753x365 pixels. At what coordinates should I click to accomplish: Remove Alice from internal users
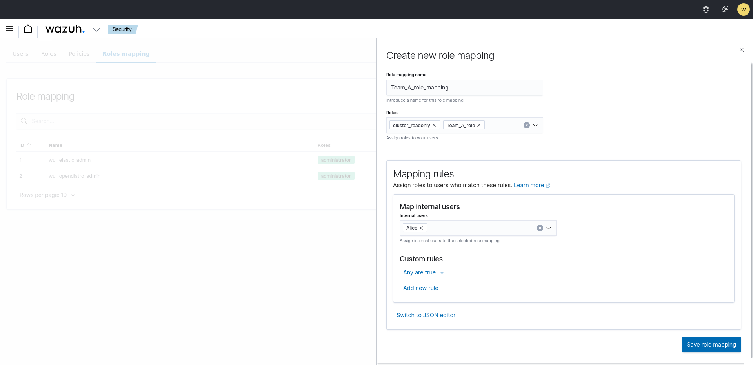click(x=421, y=228)
